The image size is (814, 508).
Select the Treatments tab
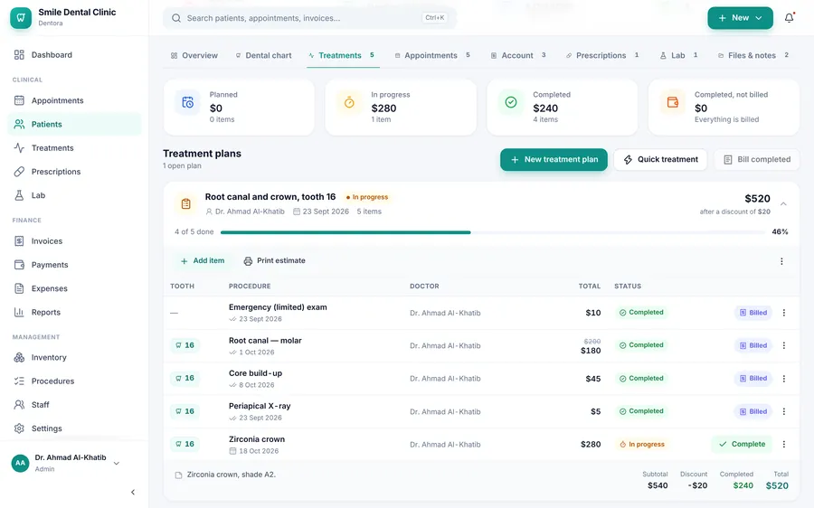tap(342, 55)
